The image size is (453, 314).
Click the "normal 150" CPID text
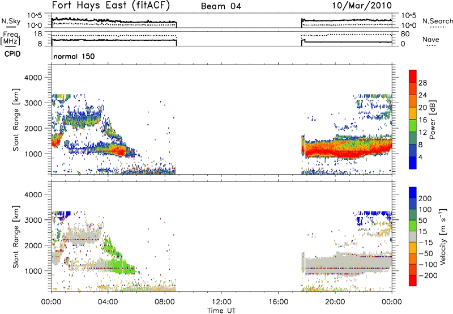coord(74,56)
